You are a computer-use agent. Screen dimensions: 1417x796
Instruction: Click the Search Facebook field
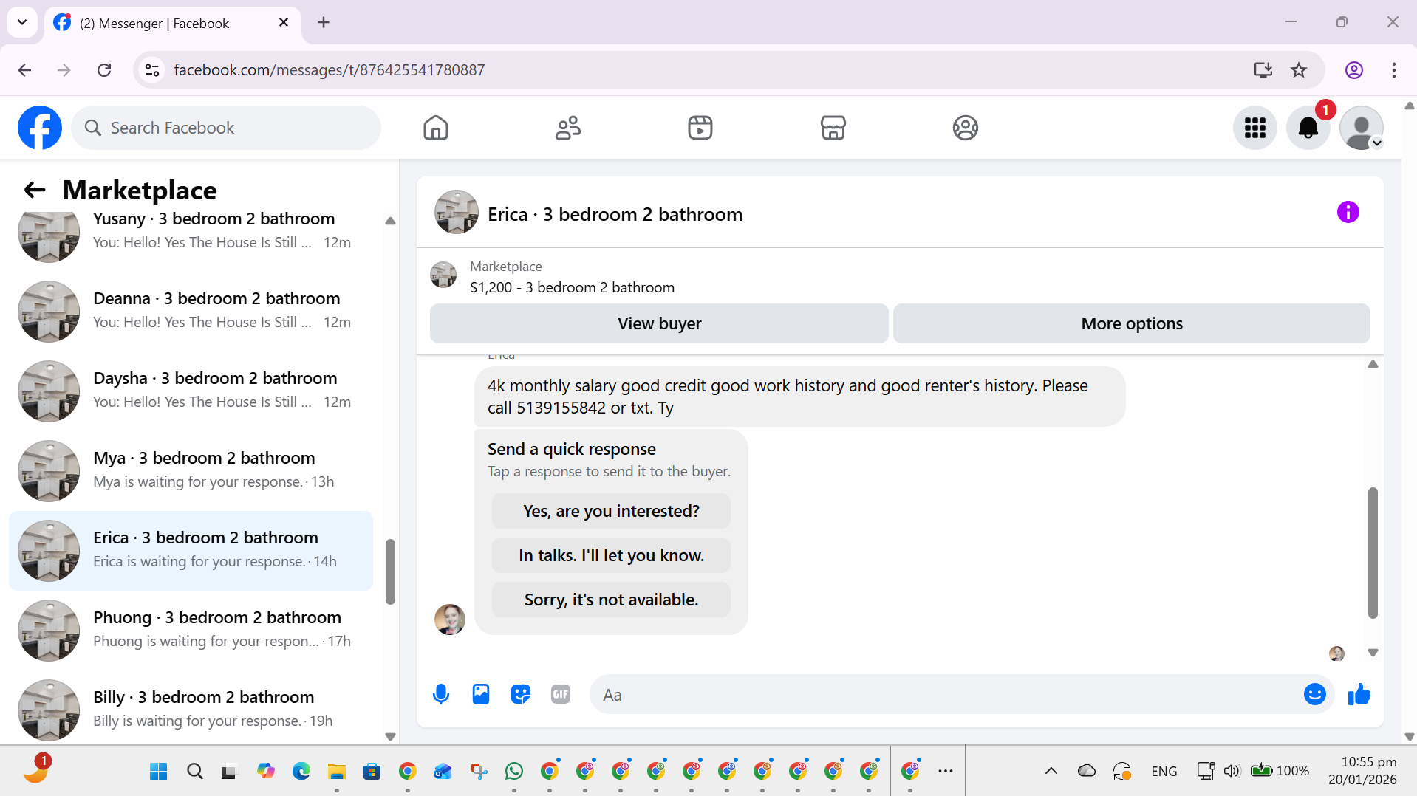pos(226,128)
